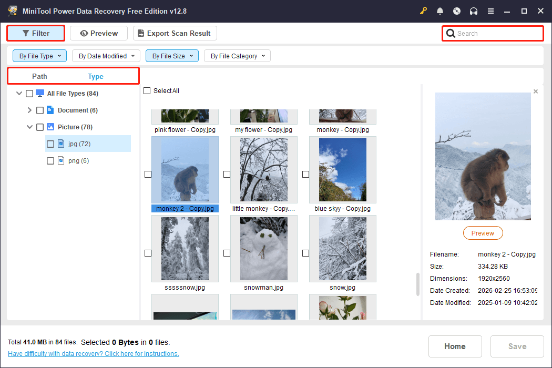
Task: Tick the Select All checkbox
Action: point(147,91)
